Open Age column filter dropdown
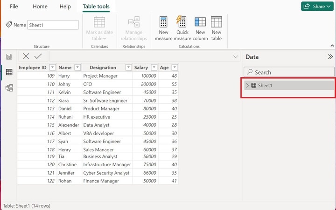Screen dimensions: 336x210 [x=175, y=68]
